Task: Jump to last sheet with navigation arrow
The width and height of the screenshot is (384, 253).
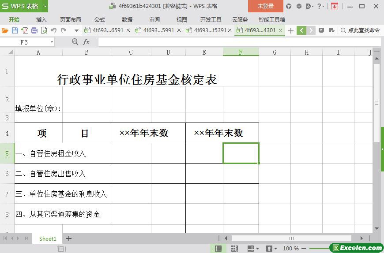Action: point(26,238)
